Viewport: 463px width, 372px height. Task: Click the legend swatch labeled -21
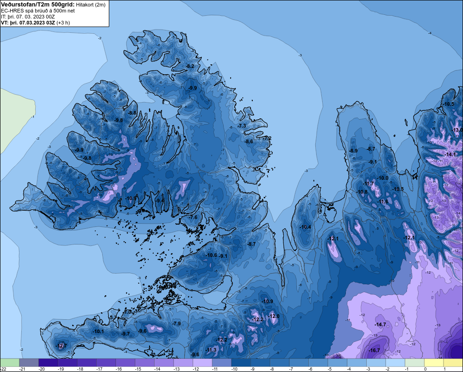pos(29,362)
